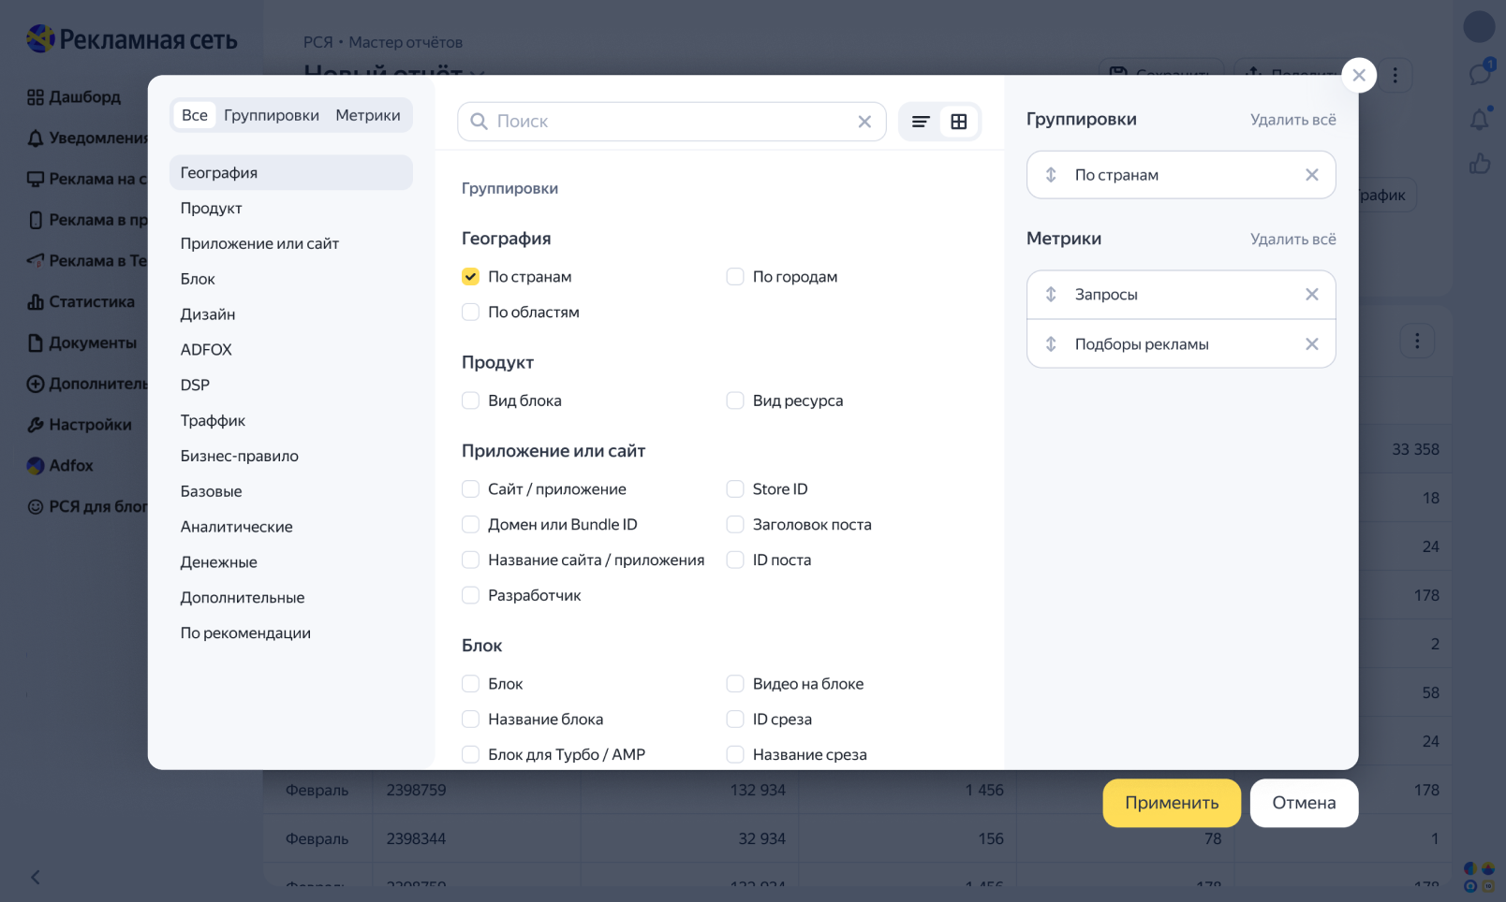Tick the 'Store ID' checkbox
Screen dimensions: 1506x902
pos(735,489)
